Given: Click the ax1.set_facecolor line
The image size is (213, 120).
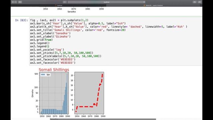Looking at the screenshot, I should 53,59.
